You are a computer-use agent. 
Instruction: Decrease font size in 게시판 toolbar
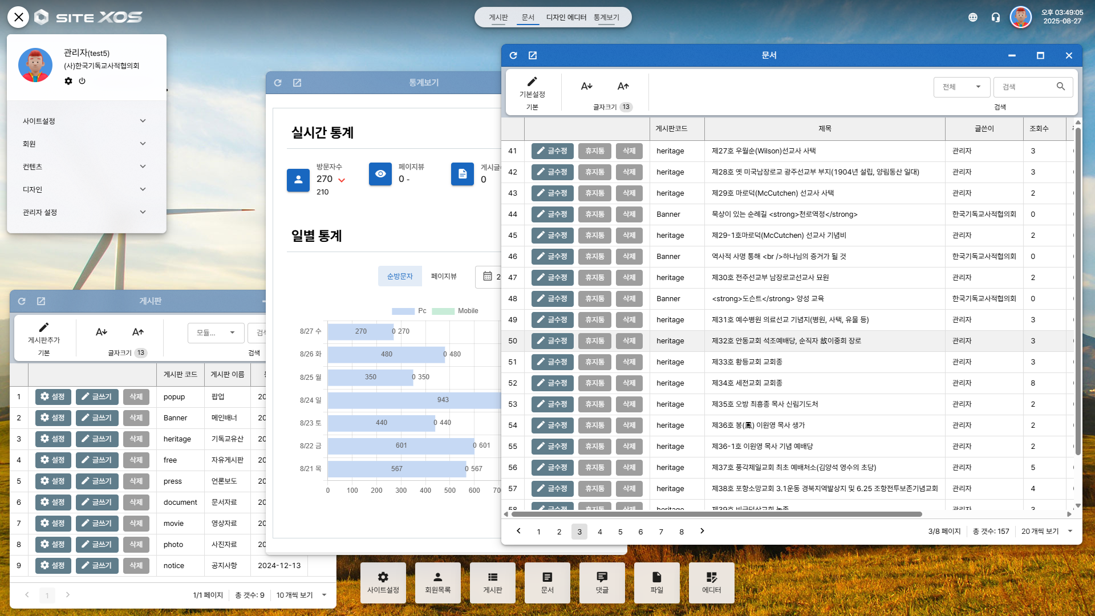click(102, 332)
